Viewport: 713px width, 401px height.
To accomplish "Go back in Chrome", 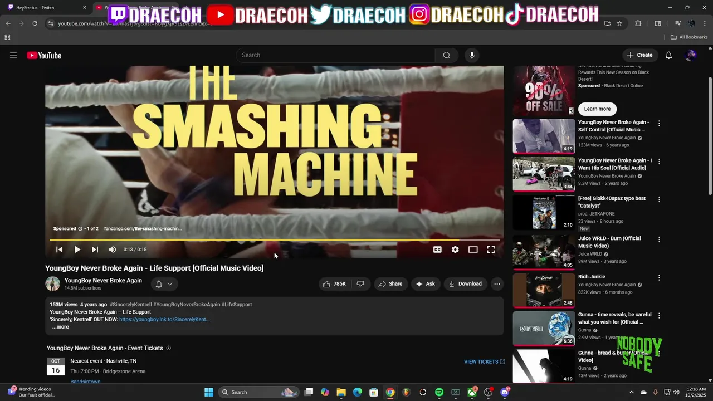I will (8, 23).
